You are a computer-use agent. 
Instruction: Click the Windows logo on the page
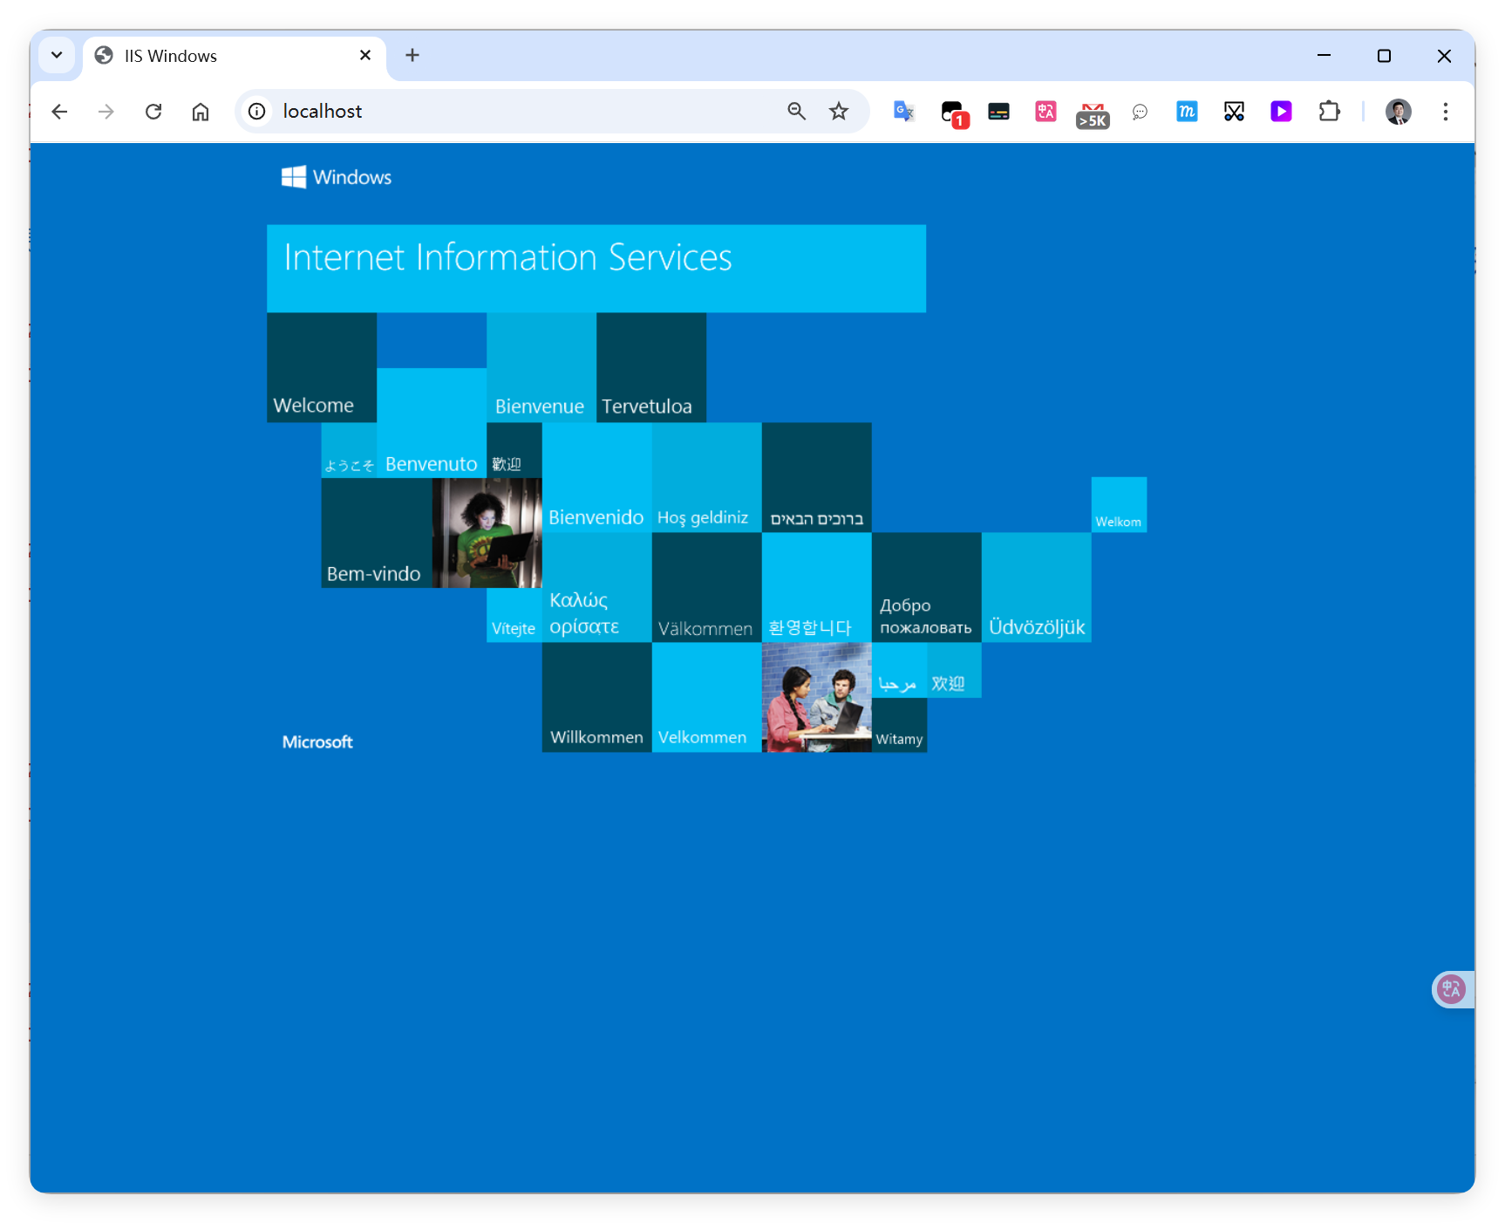337,177
